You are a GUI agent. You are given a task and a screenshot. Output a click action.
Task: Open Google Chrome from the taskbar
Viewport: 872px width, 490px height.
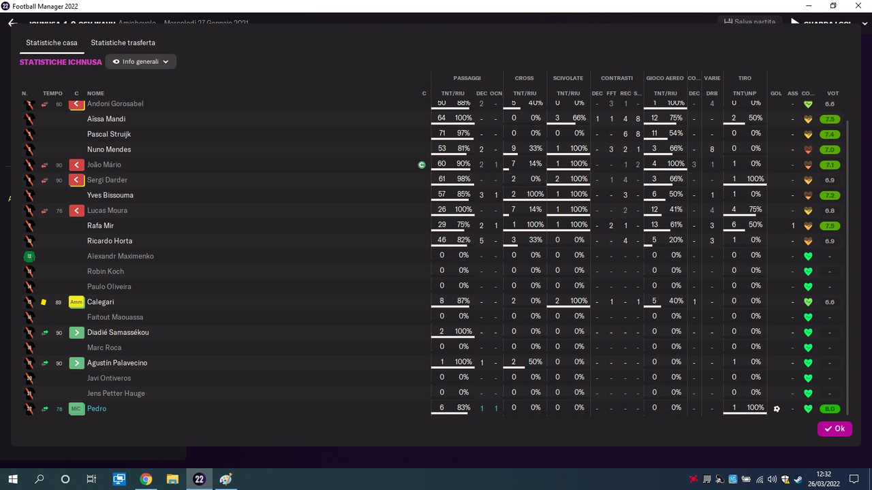click(146, 479)
